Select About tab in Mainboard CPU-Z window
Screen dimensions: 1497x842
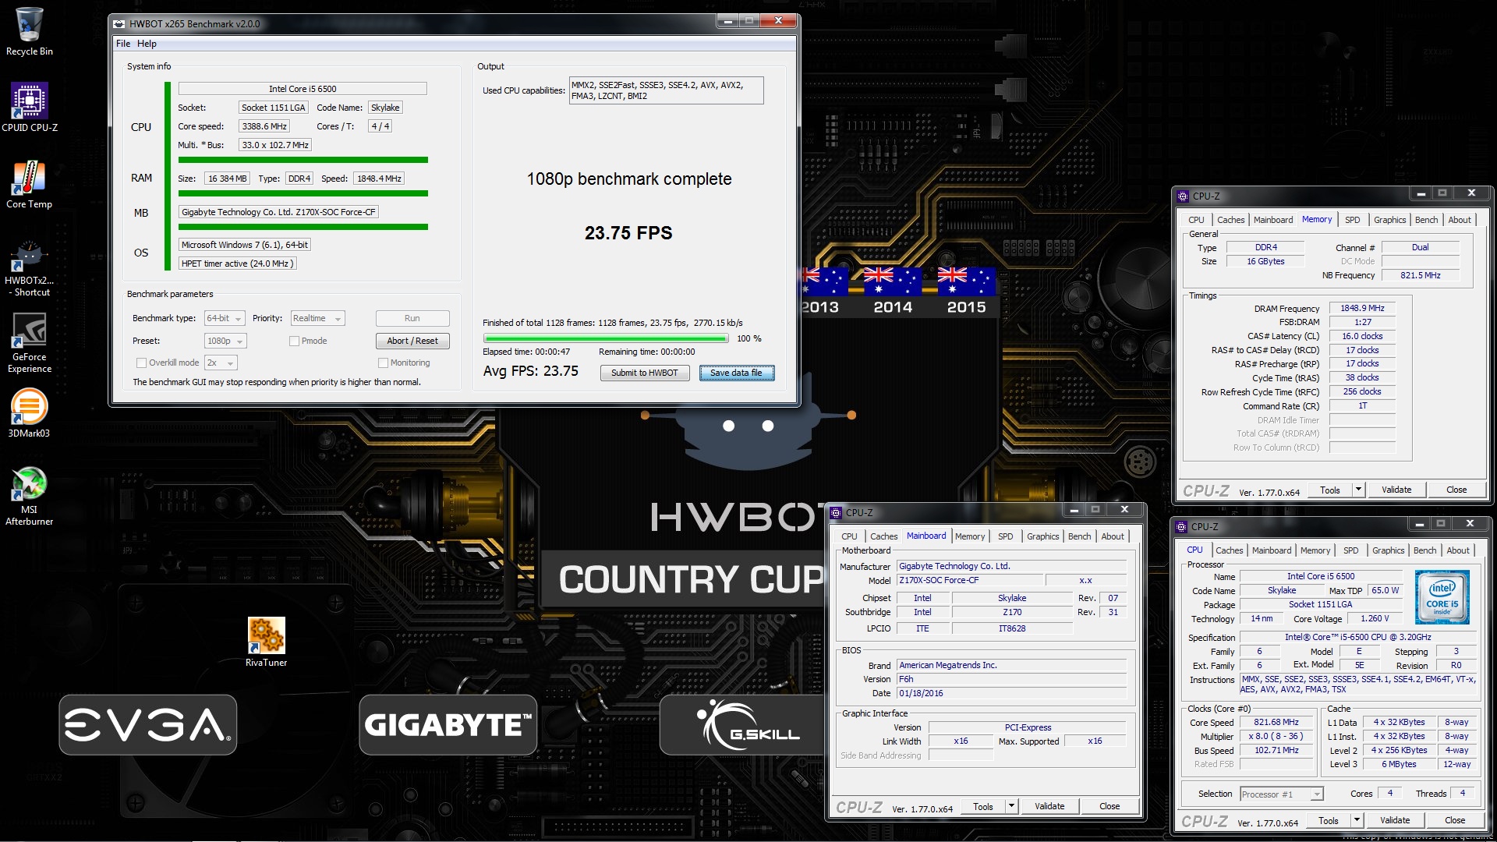click(x=1113, y=536)
